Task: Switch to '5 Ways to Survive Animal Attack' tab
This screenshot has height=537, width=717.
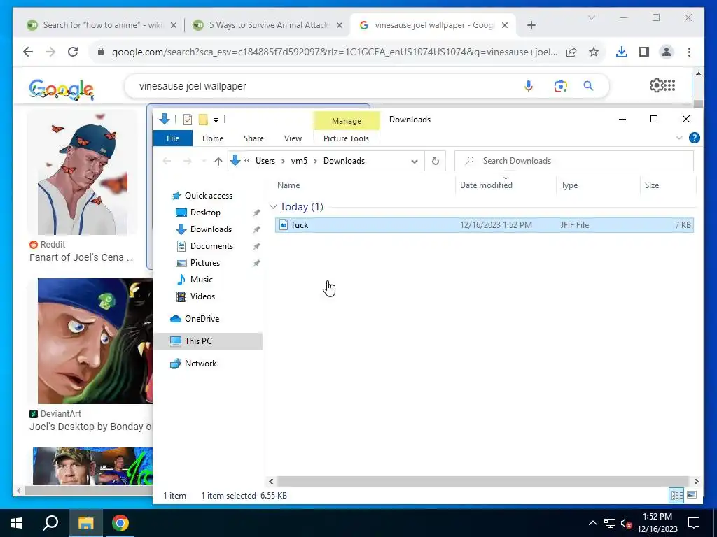Action: (267, 25)
